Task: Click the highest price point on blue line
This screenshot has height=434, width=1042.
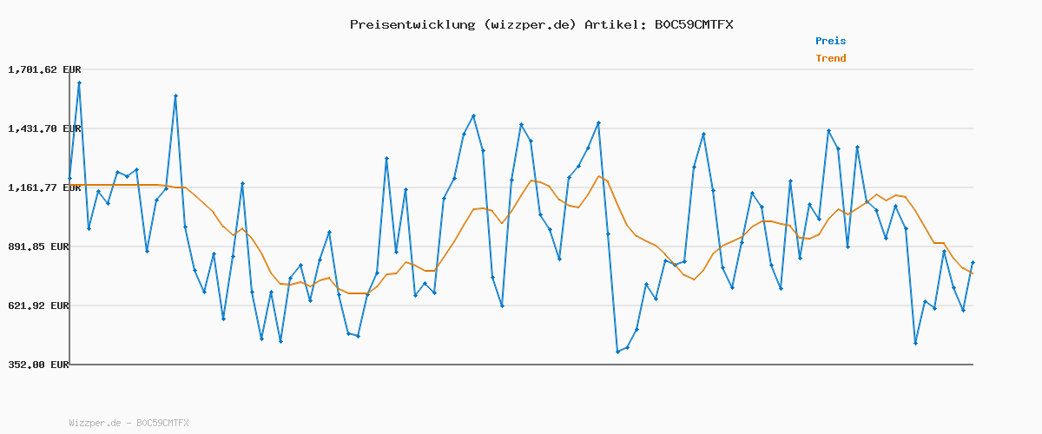Action: coord(79,83)
